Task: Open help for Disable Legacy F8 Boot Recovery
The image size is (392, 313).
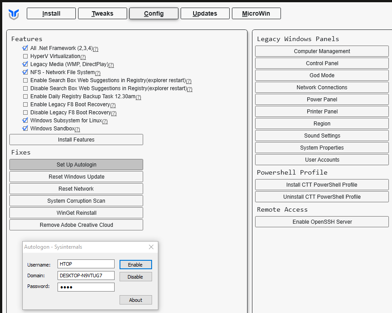Action: 114,113
